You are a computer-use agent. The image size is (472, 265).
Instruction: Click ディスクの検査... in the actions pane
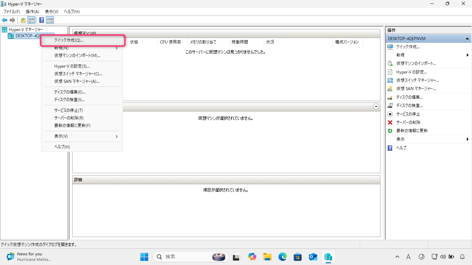[x=409, y=106]
